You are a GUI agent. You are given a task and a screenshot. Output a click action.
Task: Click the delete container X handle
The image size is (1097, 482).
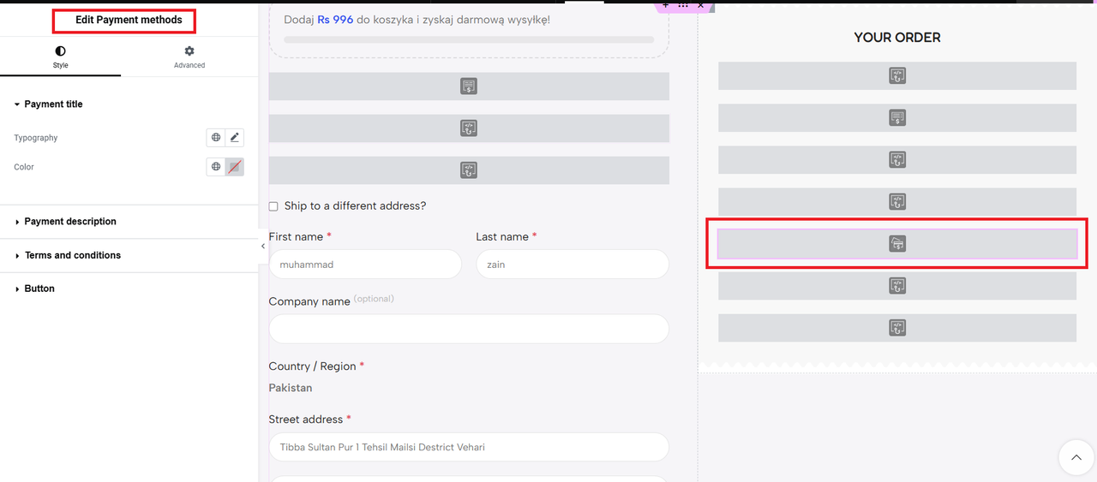pos(700,5)
